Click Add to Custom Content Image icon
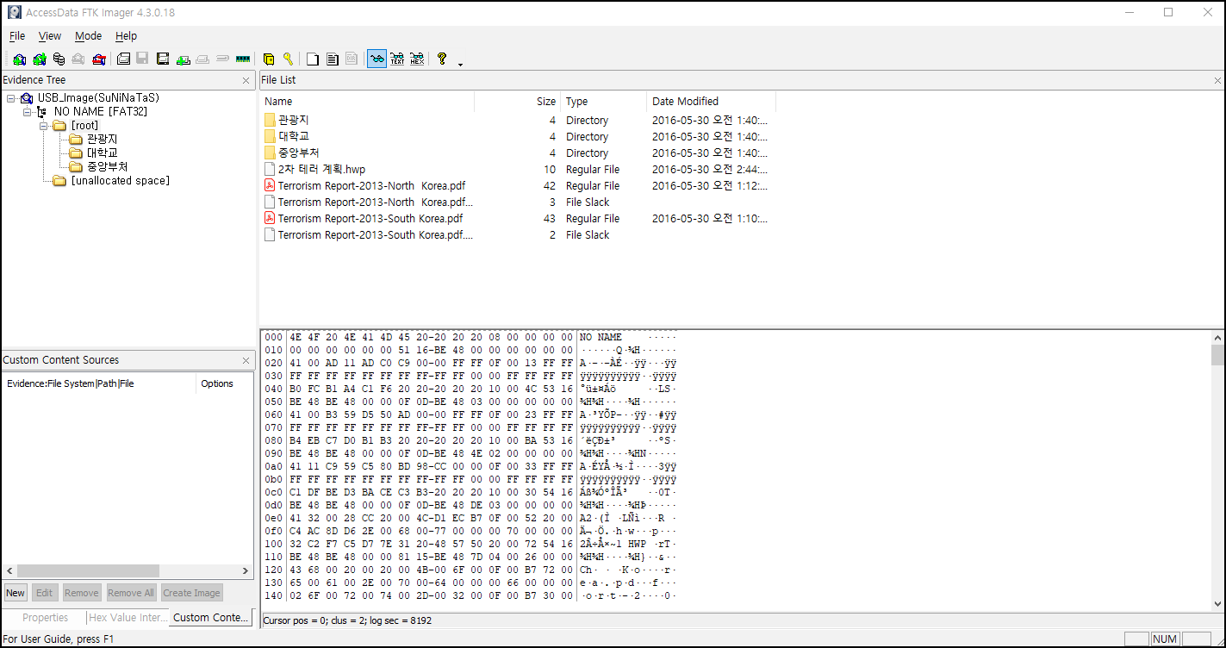Viewport: 1226px width, 648px height. tap(183, 59)
